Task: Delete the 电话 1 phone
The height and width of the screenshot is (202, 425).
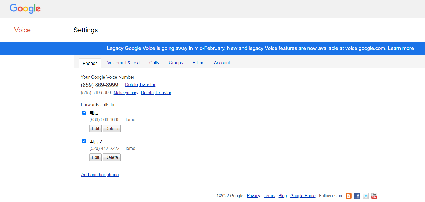Action: tap(112, 129)
